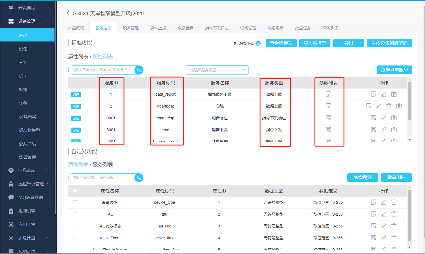
Task: Select the TAU row checkbox
Action: click(75, 214)
